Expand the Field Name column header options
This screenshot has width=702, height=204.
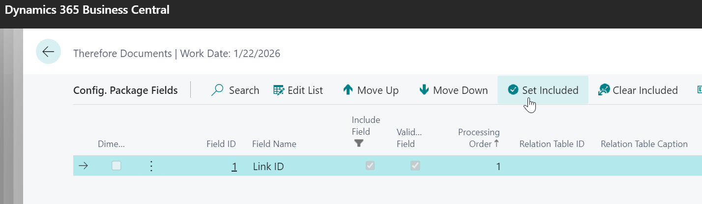[x=274, y=144]
